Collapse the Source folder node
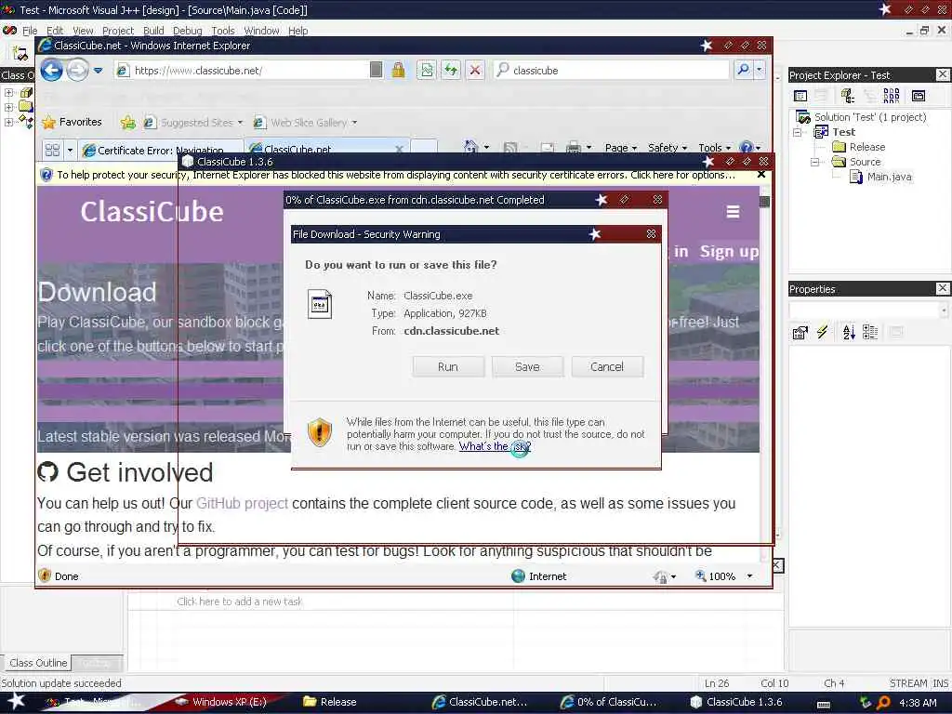Viewport: 952px width, 714px height. (815, 162)
